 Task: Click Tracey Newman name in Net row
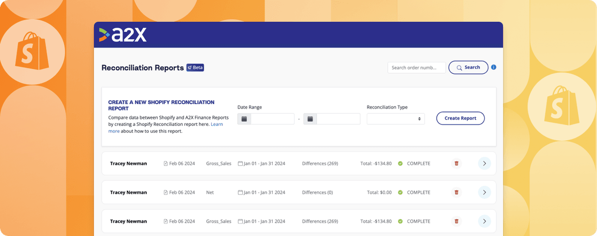pos(128,192)
